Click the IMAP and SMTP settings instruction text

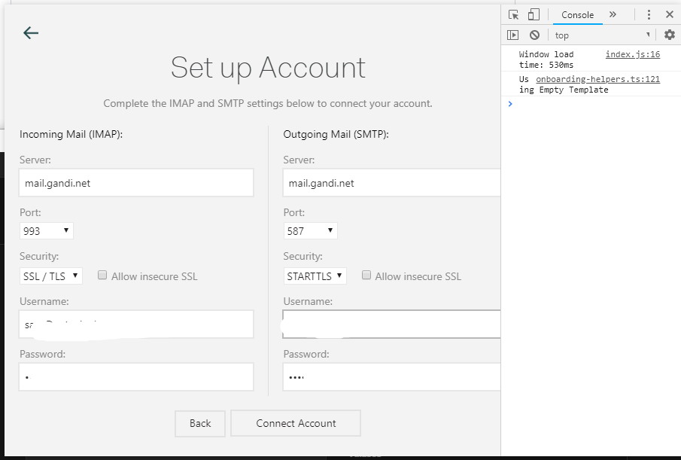(268, 103)
